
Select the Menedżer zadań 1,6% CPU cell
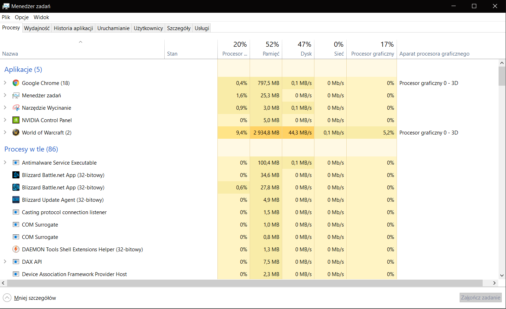pos(234,95)
